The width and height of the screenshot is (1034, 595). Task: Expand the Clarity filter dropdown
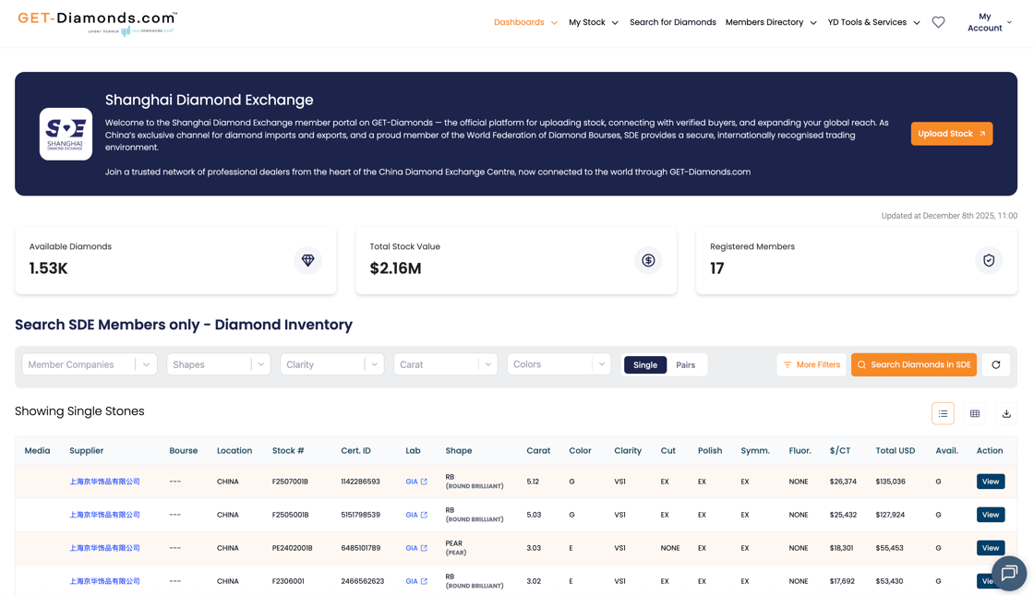click(331, 364)
